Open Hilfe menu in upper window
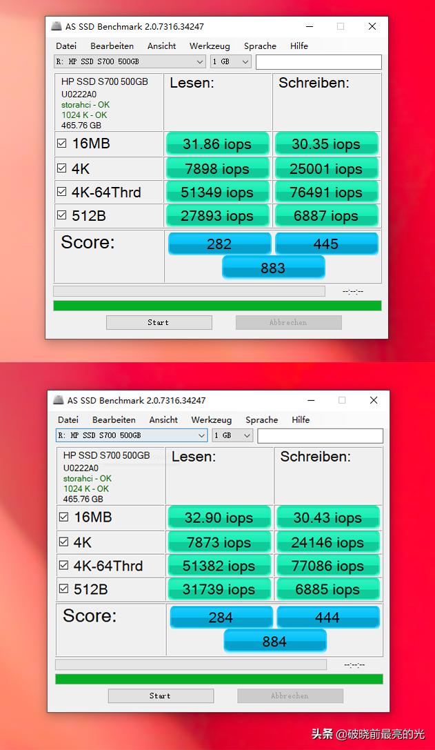435x750 pixels. [x=299, y=46]
